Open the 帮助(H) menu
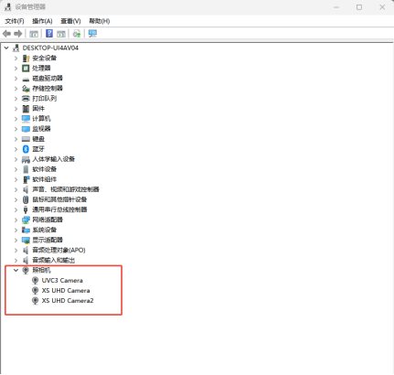Screen dimensions: 394x375 (100, 21)
